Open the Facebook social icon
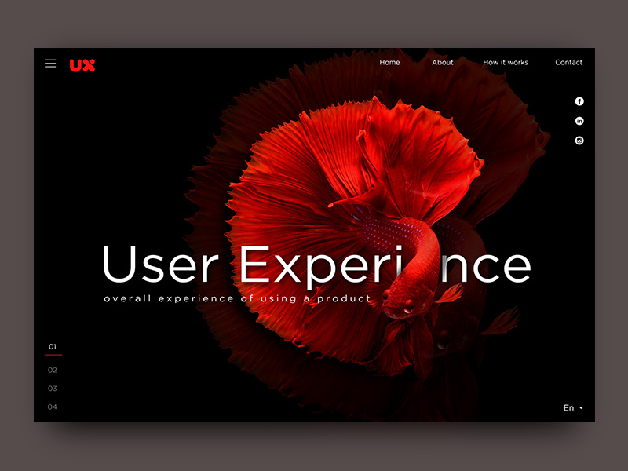Viewport: 628px width, 471px height. point(579,101)
